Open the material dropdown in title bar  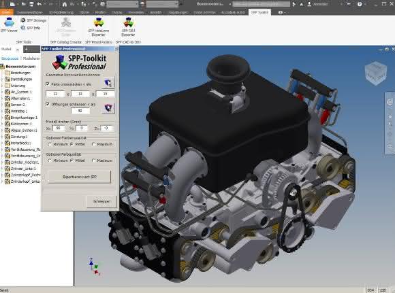123,4
